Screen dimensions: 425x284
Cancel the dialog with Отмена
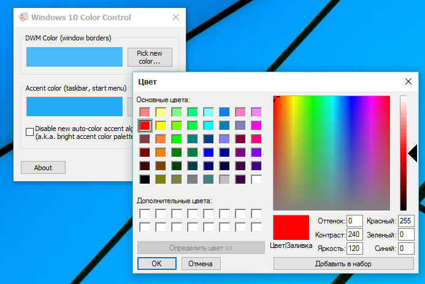201,263
